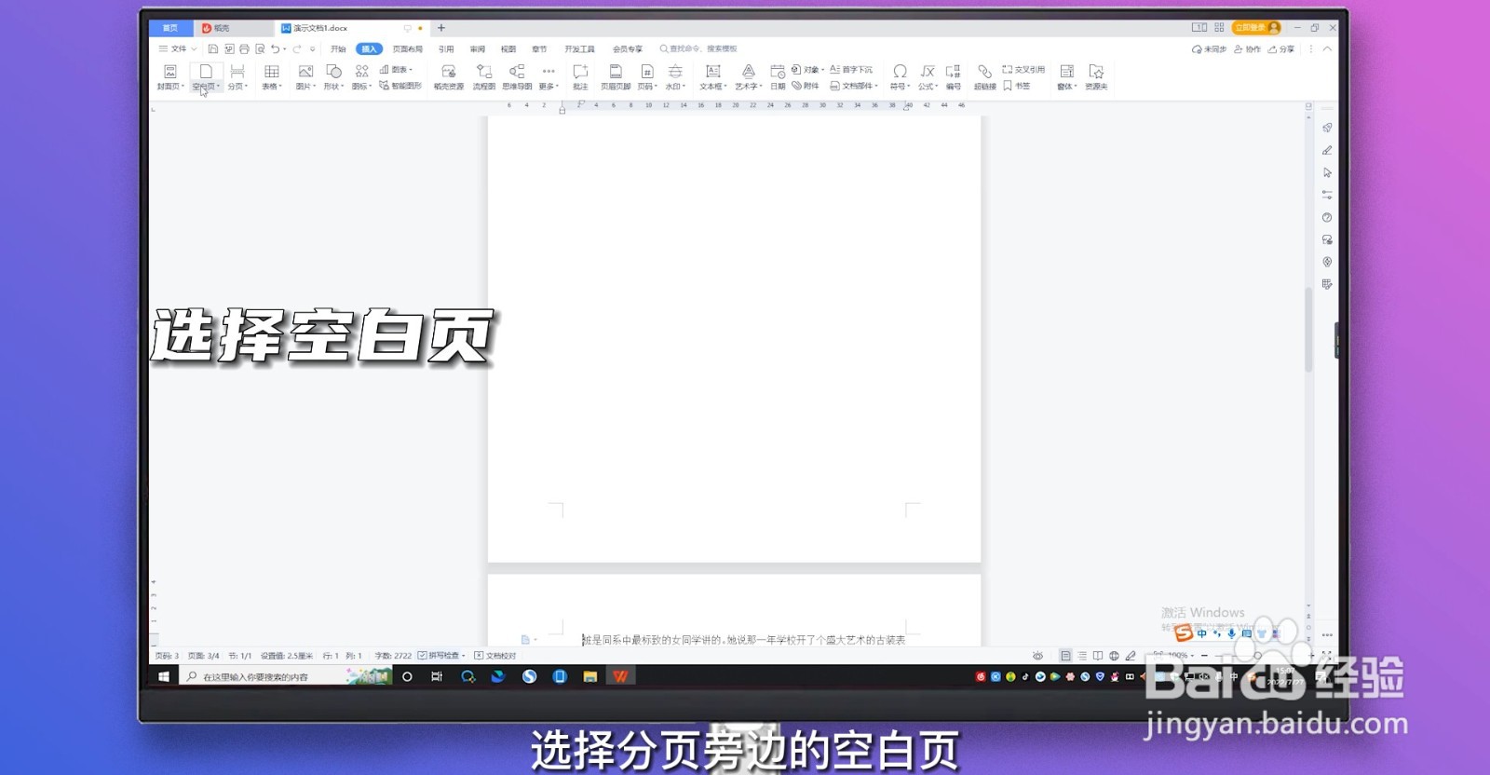Click the save icon in quick access toolbar

[213, 49]
